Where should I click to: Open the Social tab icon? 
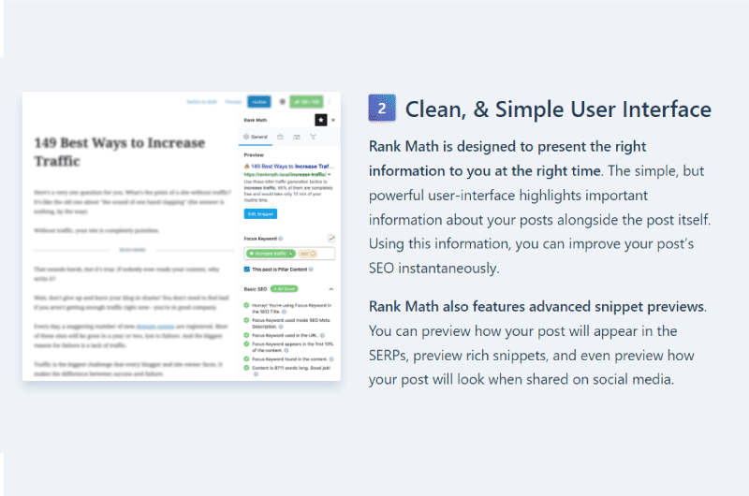(x=313, y=137)
